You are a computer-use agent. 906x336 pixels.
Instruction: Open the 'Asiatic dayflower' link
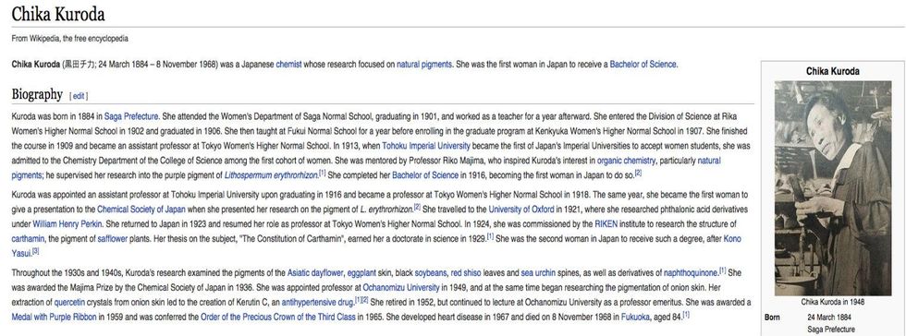coord(315,272)
